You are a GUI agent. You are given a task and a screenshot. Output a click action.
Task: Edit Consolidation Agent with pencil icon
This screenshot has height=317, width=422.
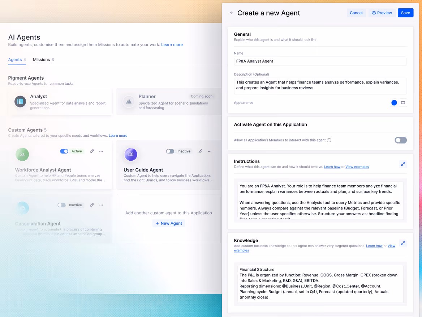tap(92, 205)
